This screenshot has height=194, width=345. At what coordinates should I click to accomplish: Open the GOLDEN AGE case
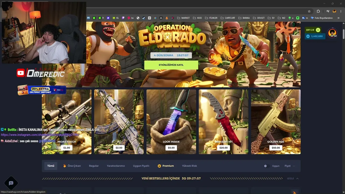click(276, 122)
